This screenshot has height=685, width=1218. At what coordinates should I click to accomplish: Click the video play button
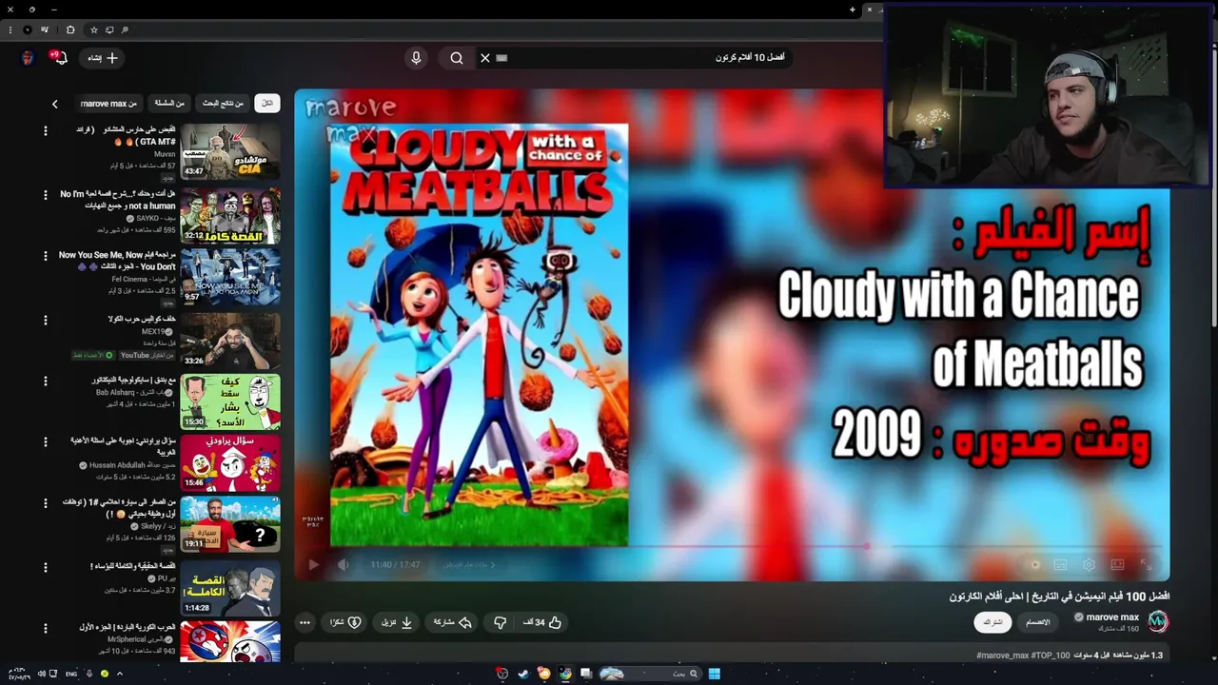pyautogui.click(x=313, y=564)
